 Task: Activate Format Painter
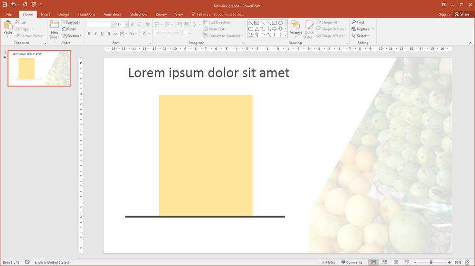coord(29,36)
